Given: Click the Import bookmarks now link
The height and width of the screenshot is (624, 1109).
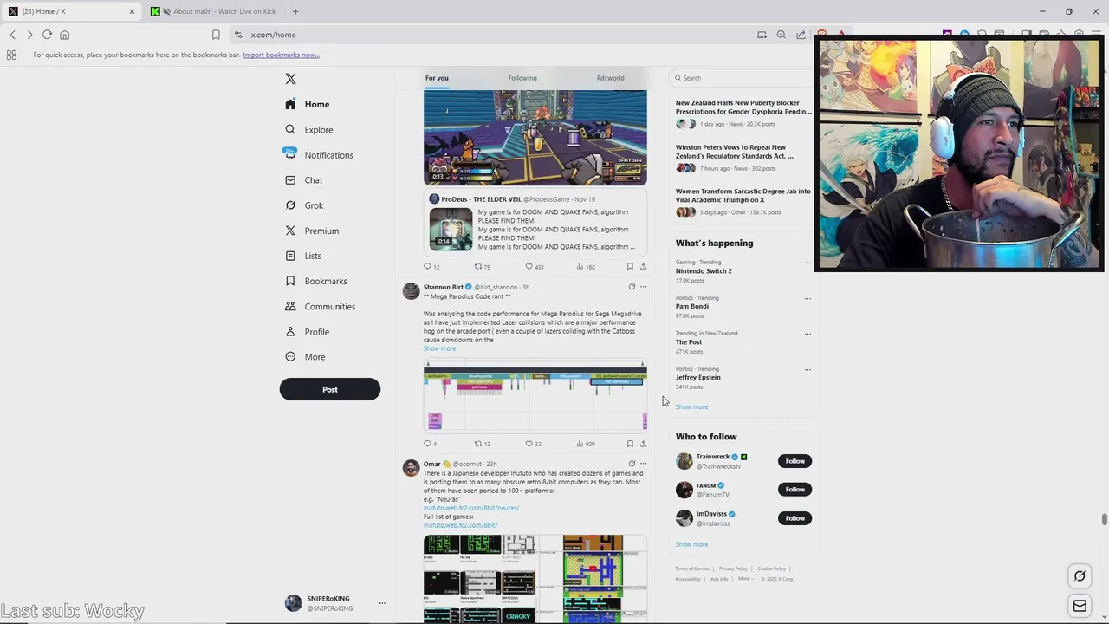Looking at the screenshot, I should click(x=281, y=55).
